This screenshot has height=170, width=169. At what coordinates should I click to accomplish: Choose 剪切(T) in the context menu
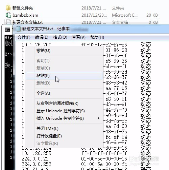64,61
